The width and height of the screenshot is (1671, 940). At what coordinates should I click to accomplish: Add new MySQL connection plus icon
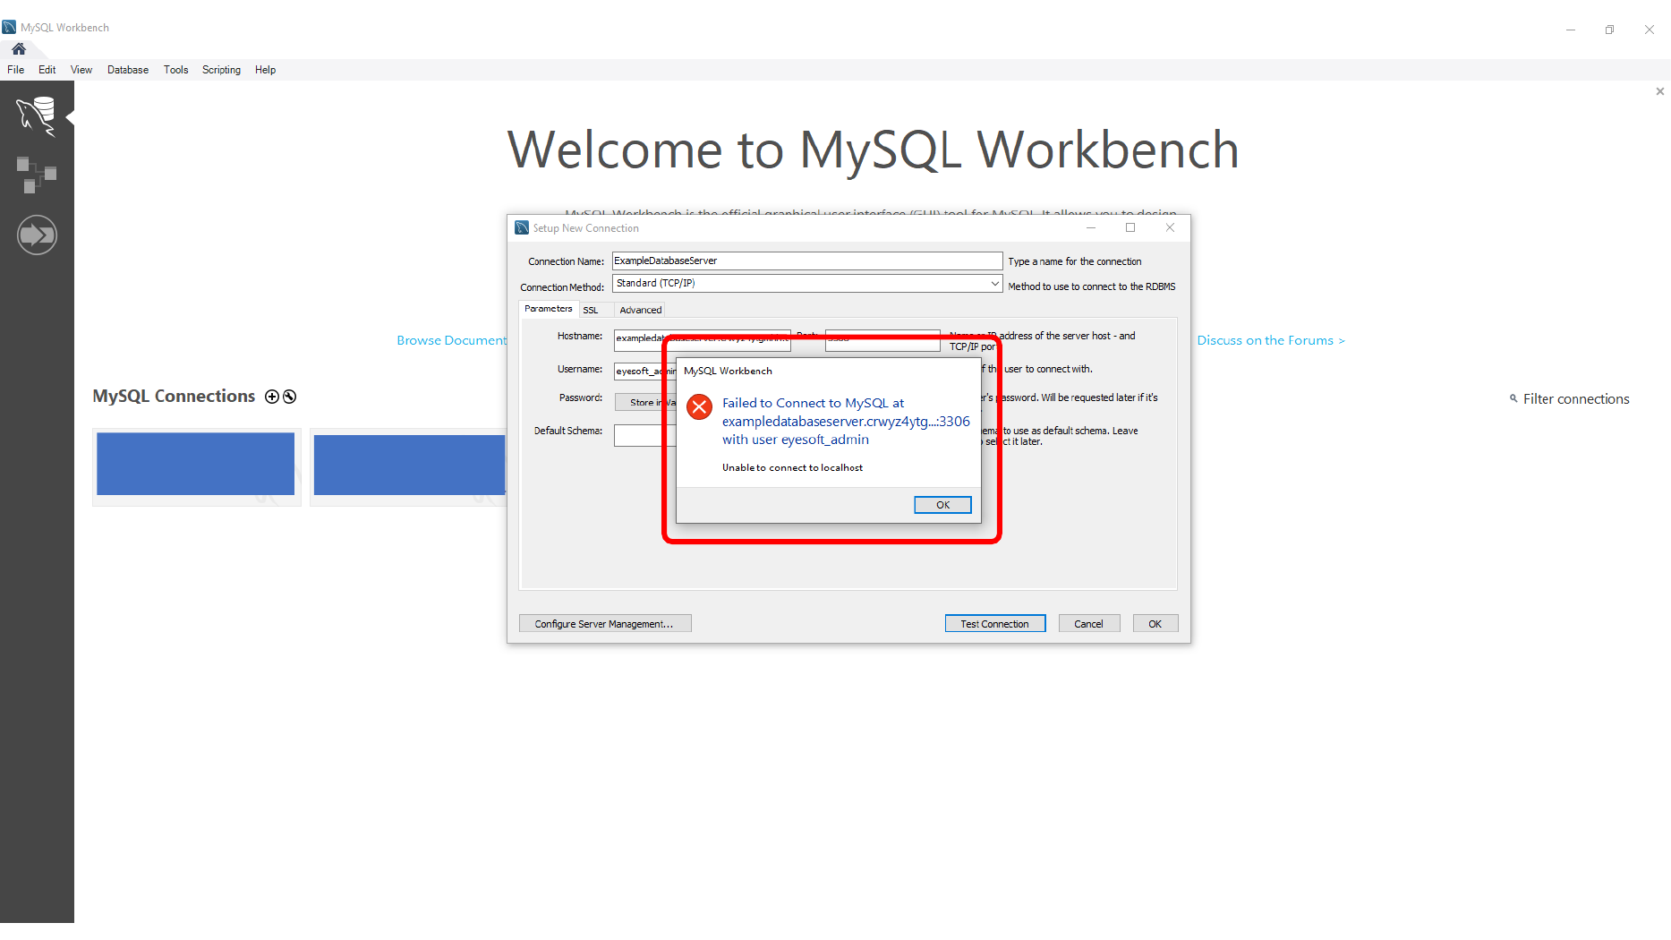click(x=272, y=397)
